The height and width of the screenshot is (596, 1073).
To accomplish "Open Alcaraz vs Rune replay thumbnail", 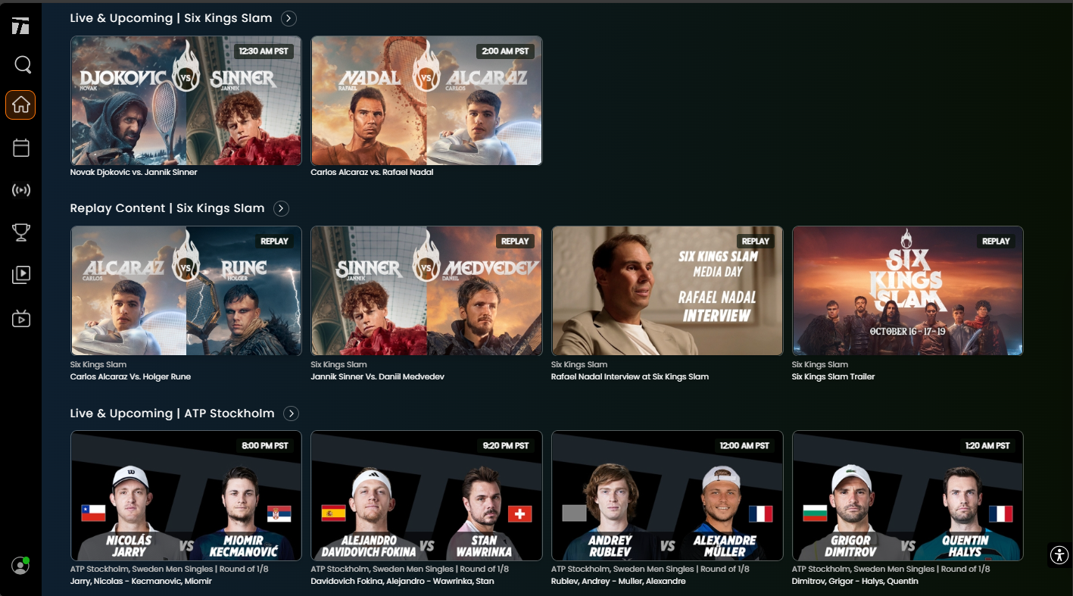I will (x=186, y=291).
